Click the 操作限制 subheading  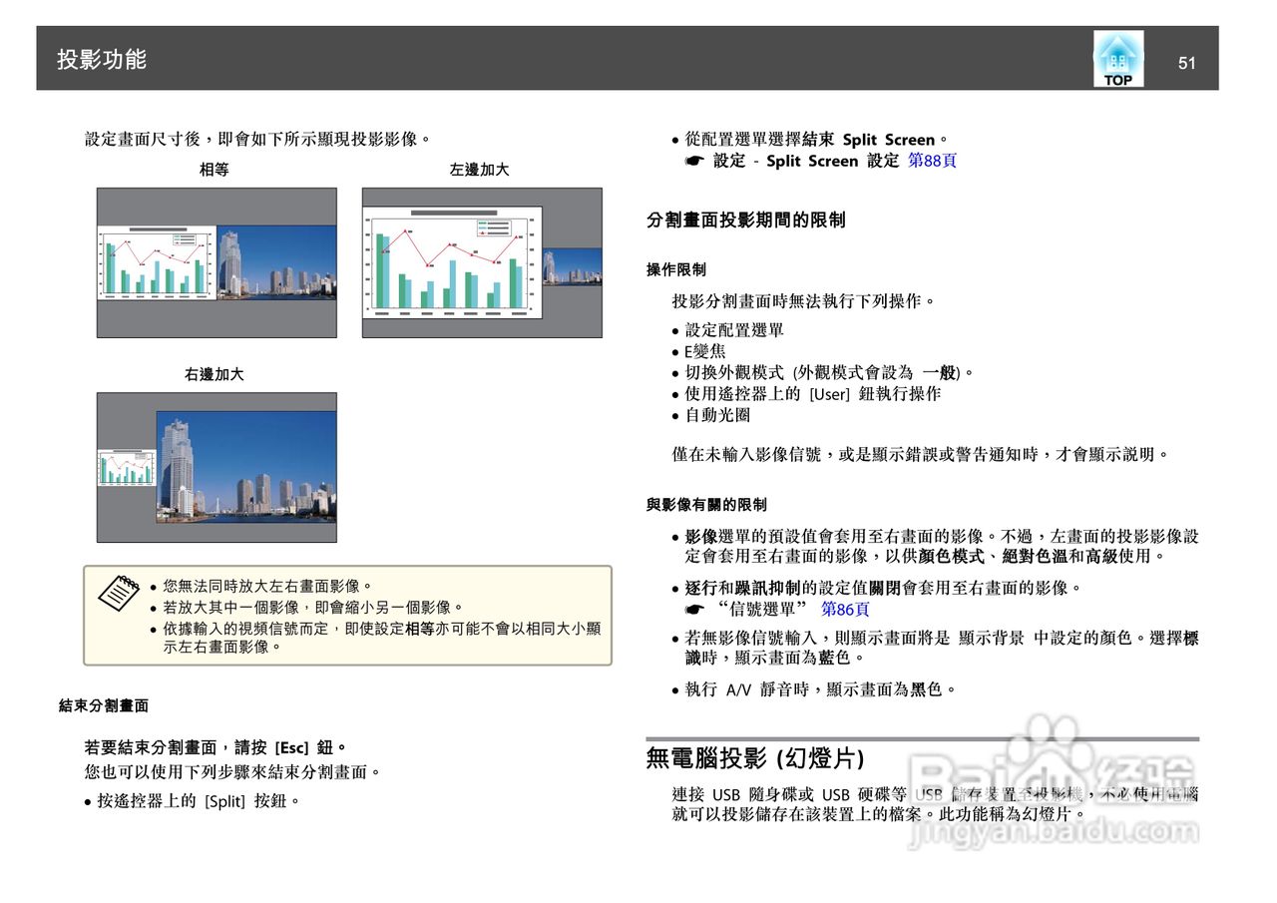click(x=676, y=269)
